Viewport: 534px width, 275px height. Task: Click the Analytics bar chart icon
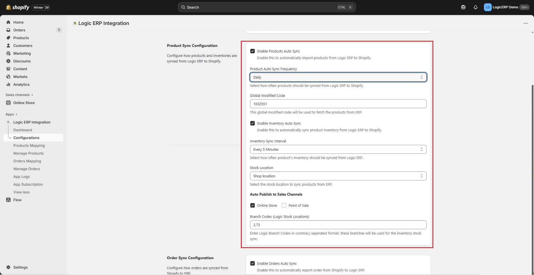(8, 84)
